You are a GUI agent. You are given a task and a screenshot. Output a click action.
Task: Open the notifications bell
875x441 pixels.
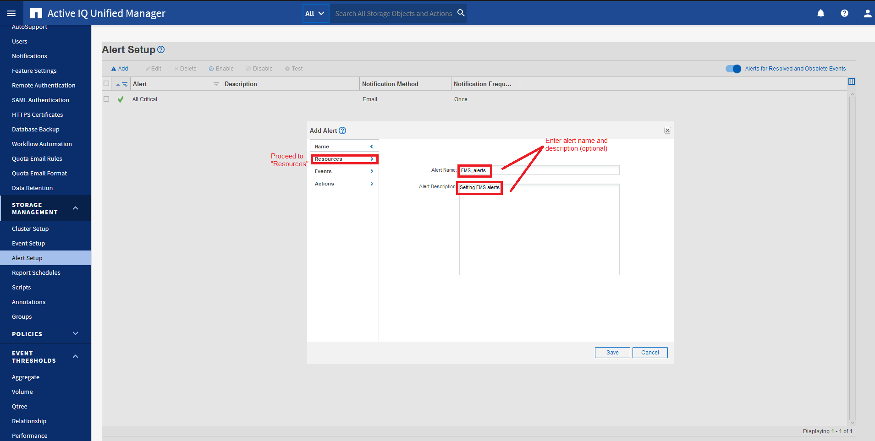click(x=820, y=13)
